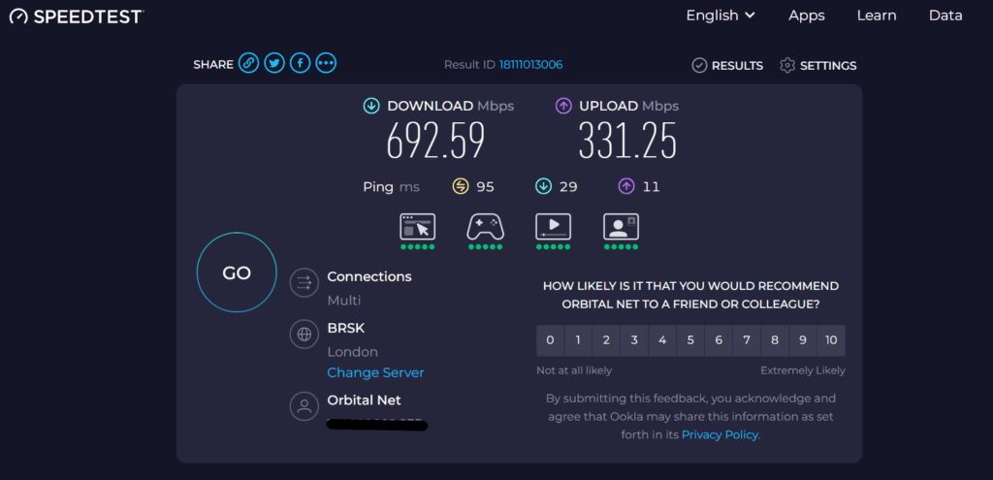
Task: Click the video conferencing experience icon
Action: [621, 227]
